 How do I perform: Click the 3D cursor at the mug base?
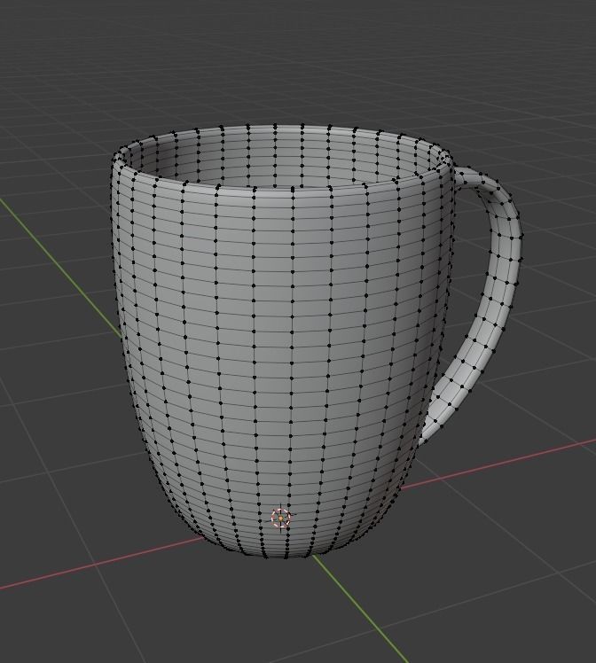pyautogui.click(x=281, y=518)
